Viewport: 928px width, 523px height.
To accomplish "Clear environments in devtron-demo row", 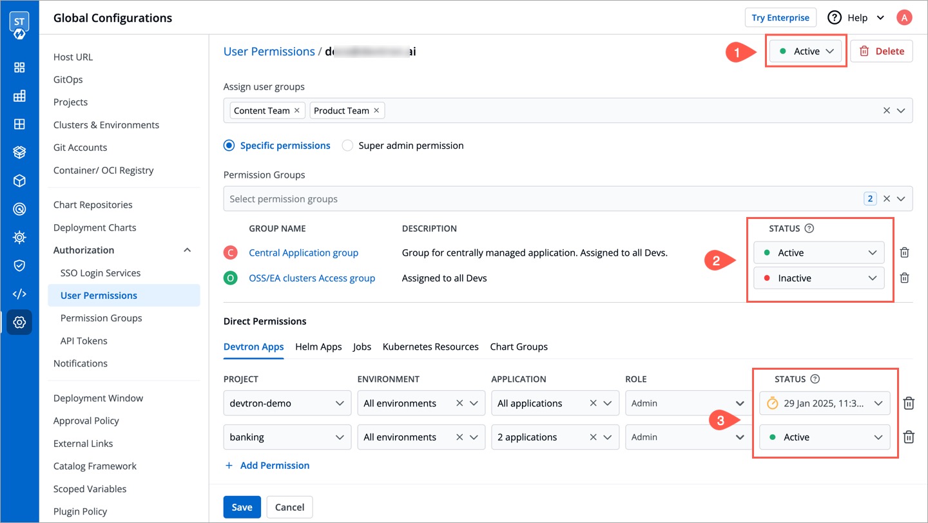I will pos(459,403).
